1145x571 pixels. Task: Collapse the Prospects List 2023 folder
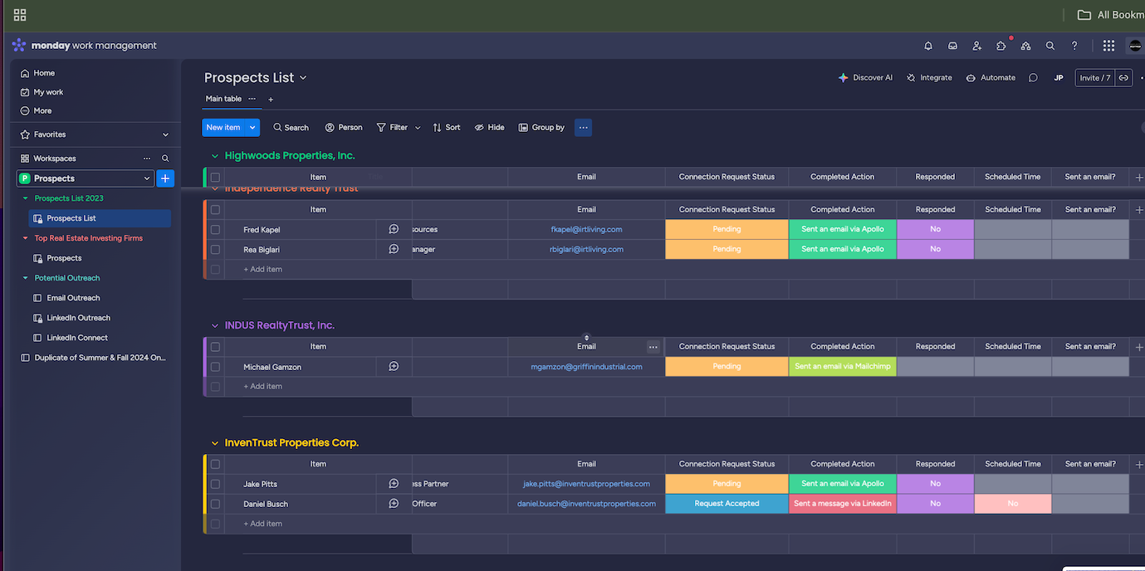26,198
